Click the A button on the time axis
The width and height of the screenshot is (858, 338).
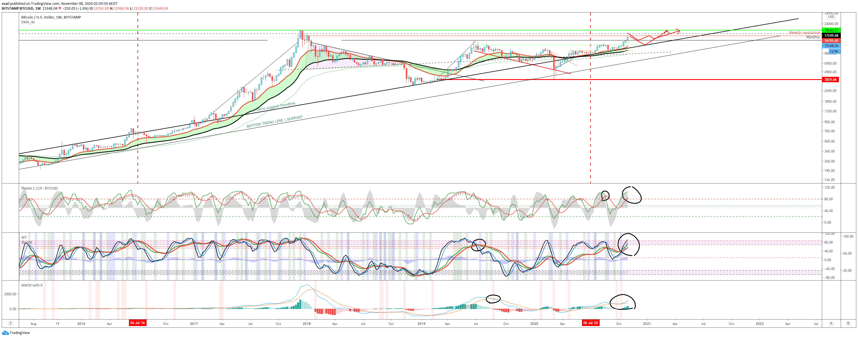pyautogui.click(x=831, y=323)
